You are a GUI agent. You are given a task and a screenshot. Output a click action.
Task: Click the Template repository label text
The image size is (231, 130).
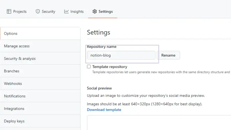pyautogui.click(x=110, y=67)
